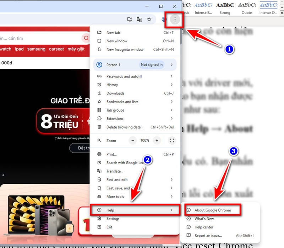Bookmark the page with the star icon
The width and height of the screenshot is (284, 248).
click(149, 20)
